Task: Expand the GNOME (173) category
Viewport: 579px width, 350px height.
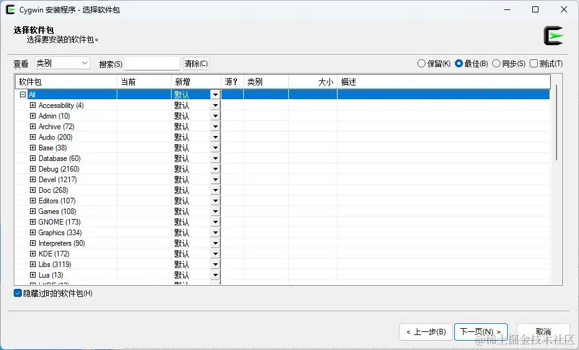Action: click(33, 222)
